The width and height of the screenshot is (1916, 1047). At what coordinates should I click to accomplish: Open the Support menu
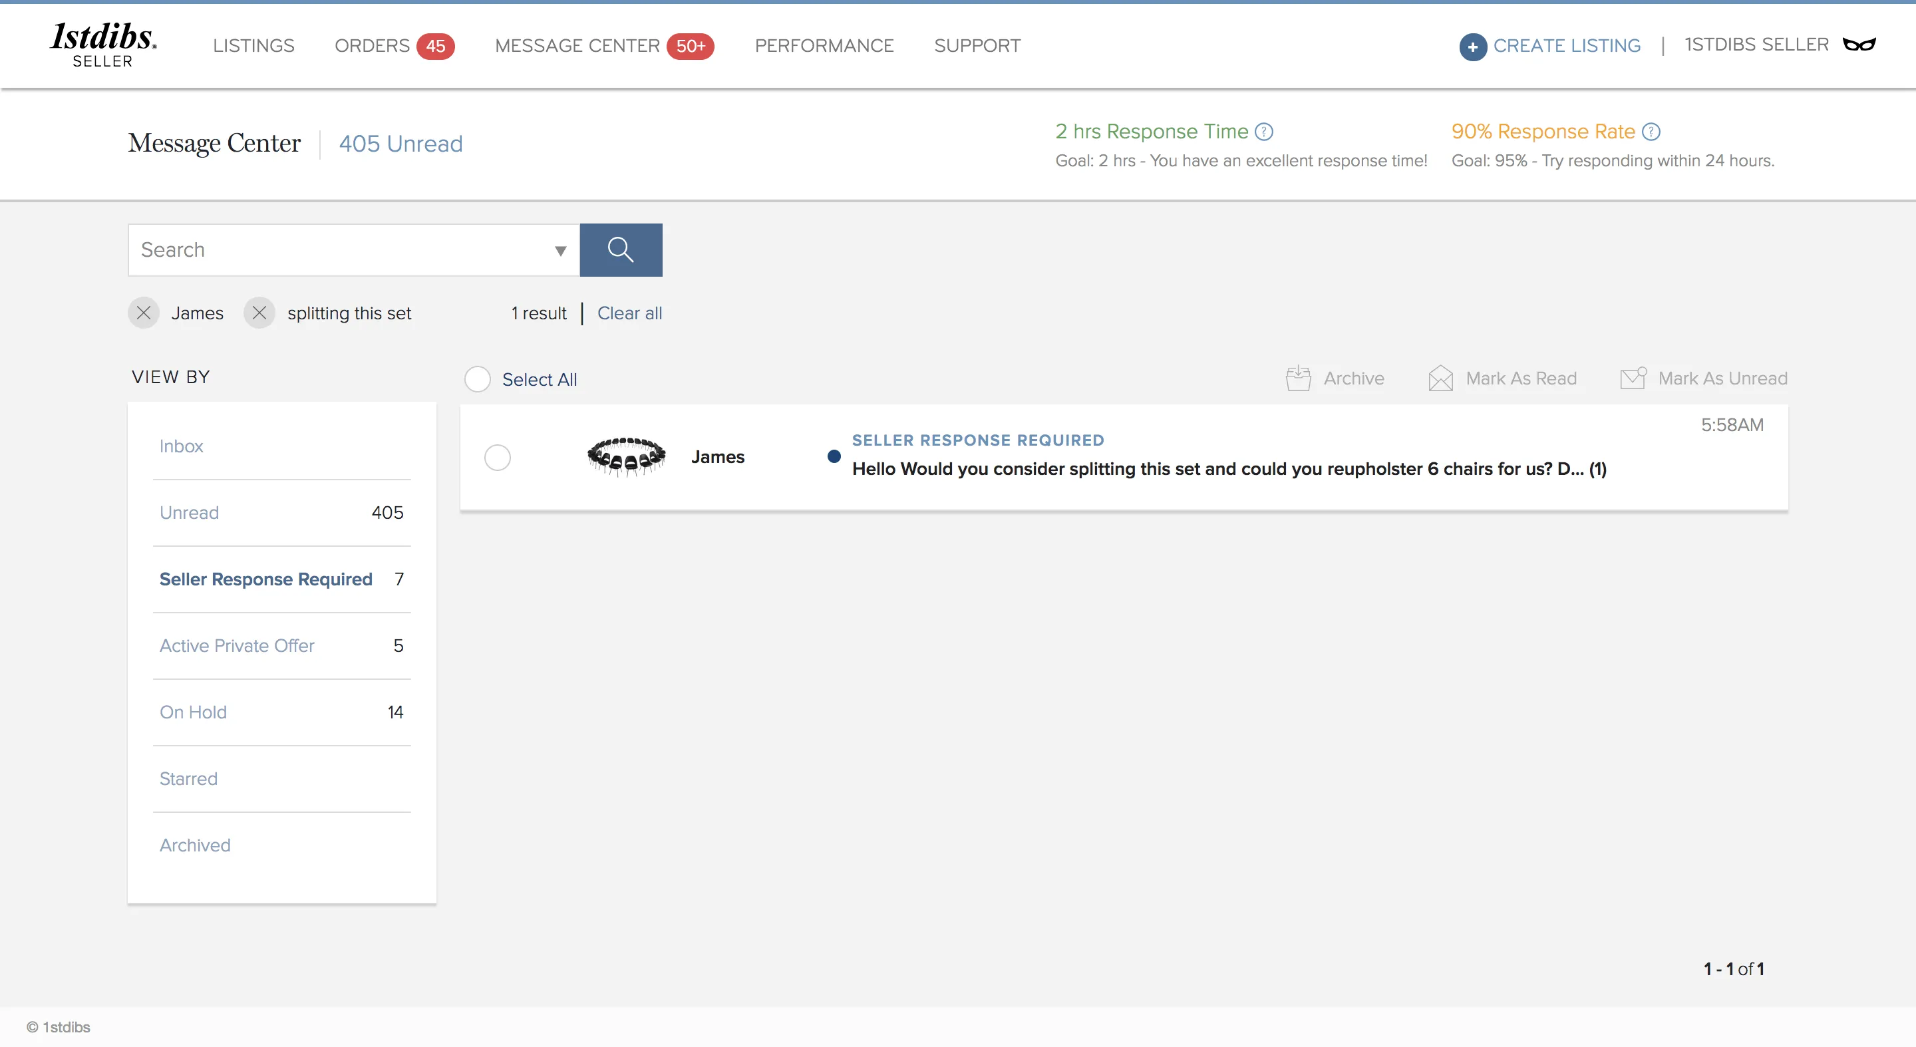pyautogui.click(x=977, y=46)
